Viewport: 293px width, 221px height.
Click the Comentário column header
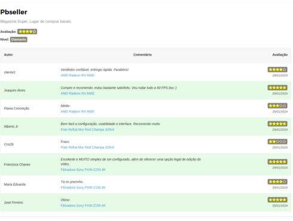[x=142, y=54]
